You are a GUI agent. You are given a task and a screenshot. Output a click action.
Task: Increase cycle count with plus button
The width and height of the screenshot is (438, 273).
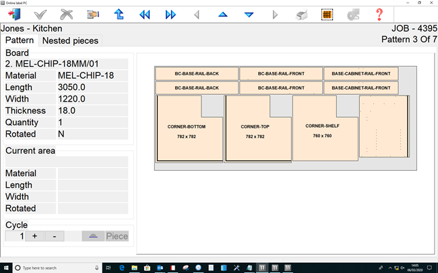34,236
